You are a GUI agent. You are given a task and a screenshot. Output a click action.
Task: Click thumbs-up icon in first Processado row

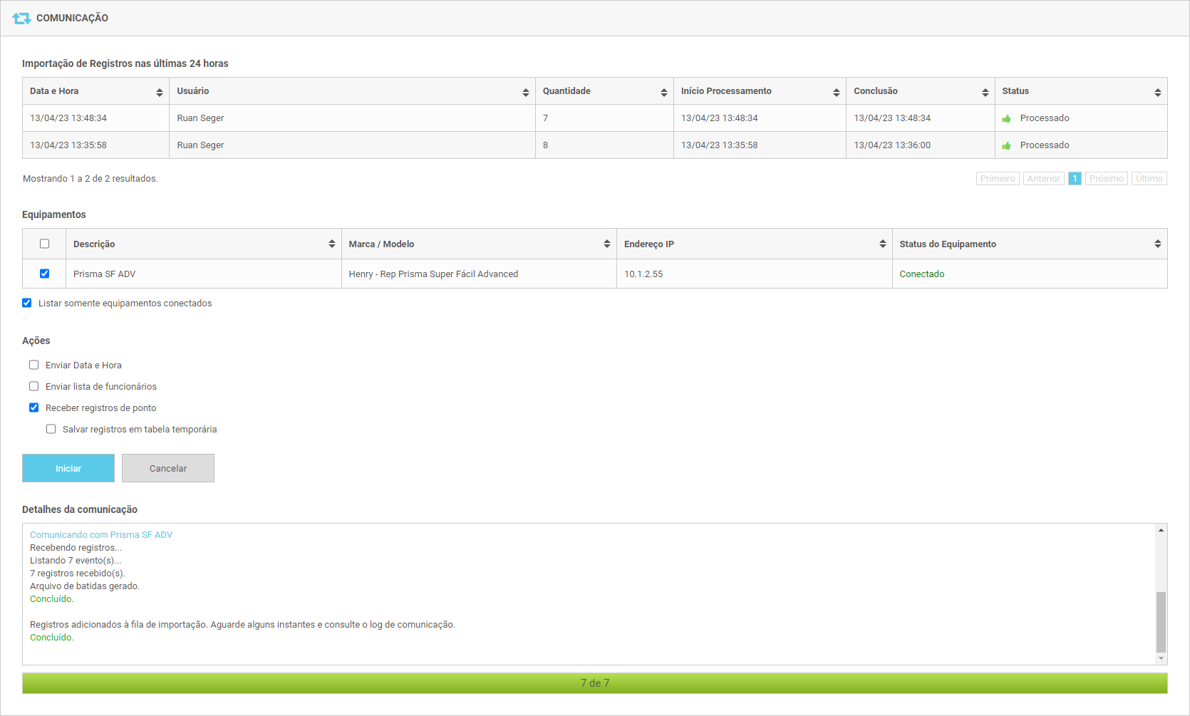pyautogui.click(x=1006, y=119)
